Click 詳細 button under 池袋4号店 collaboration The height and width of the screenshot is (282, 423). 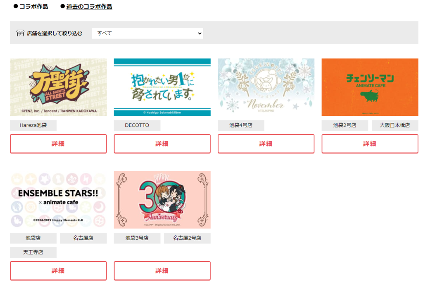click(266, 144)
